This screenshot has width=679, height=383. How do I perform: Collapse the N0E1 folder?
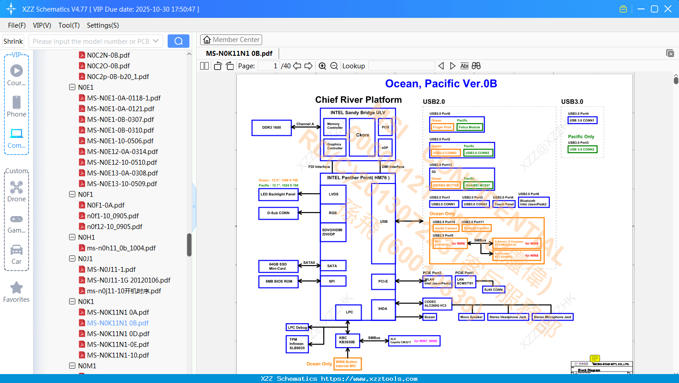(x=72, y=87)
